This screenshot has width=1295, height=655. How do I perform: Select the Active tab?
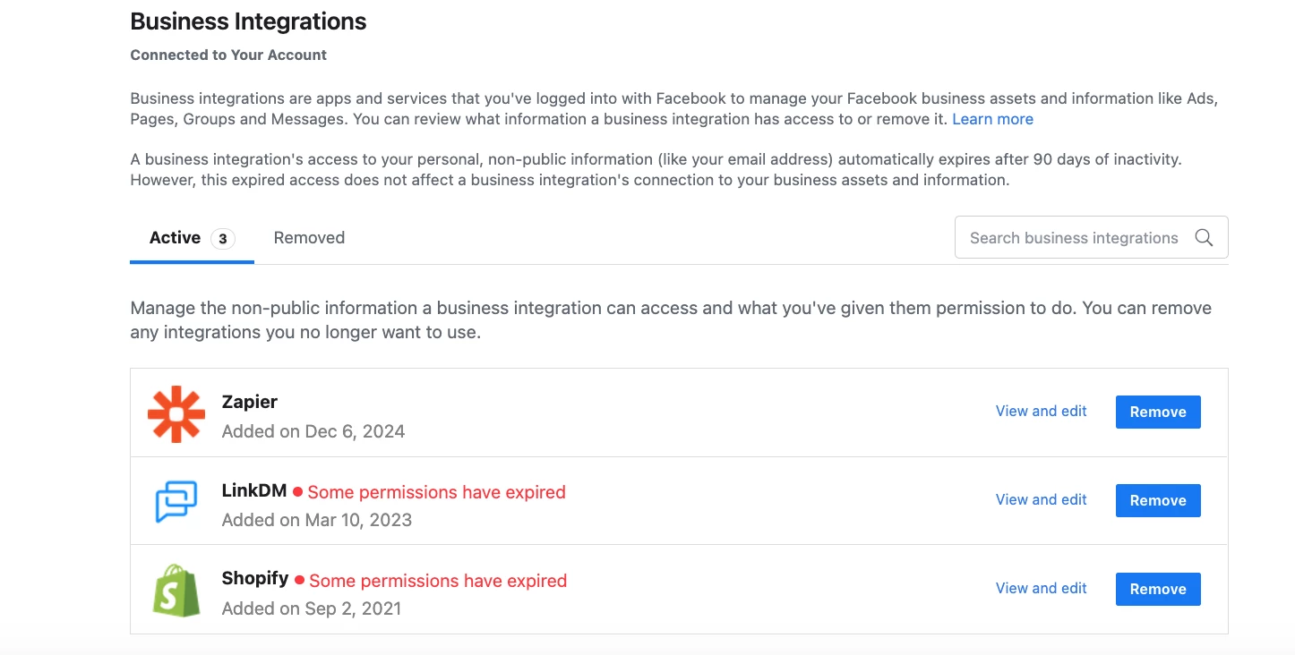[176, 238]
